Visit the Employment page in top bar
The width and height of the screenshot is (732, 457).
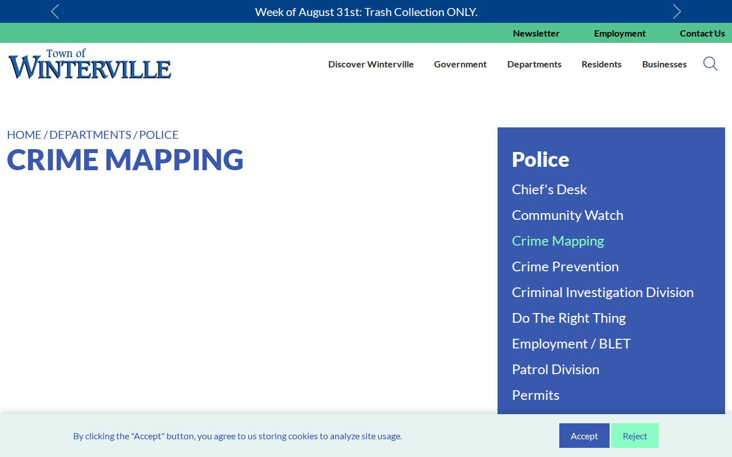pyautogui.click(x=620, y=33)
